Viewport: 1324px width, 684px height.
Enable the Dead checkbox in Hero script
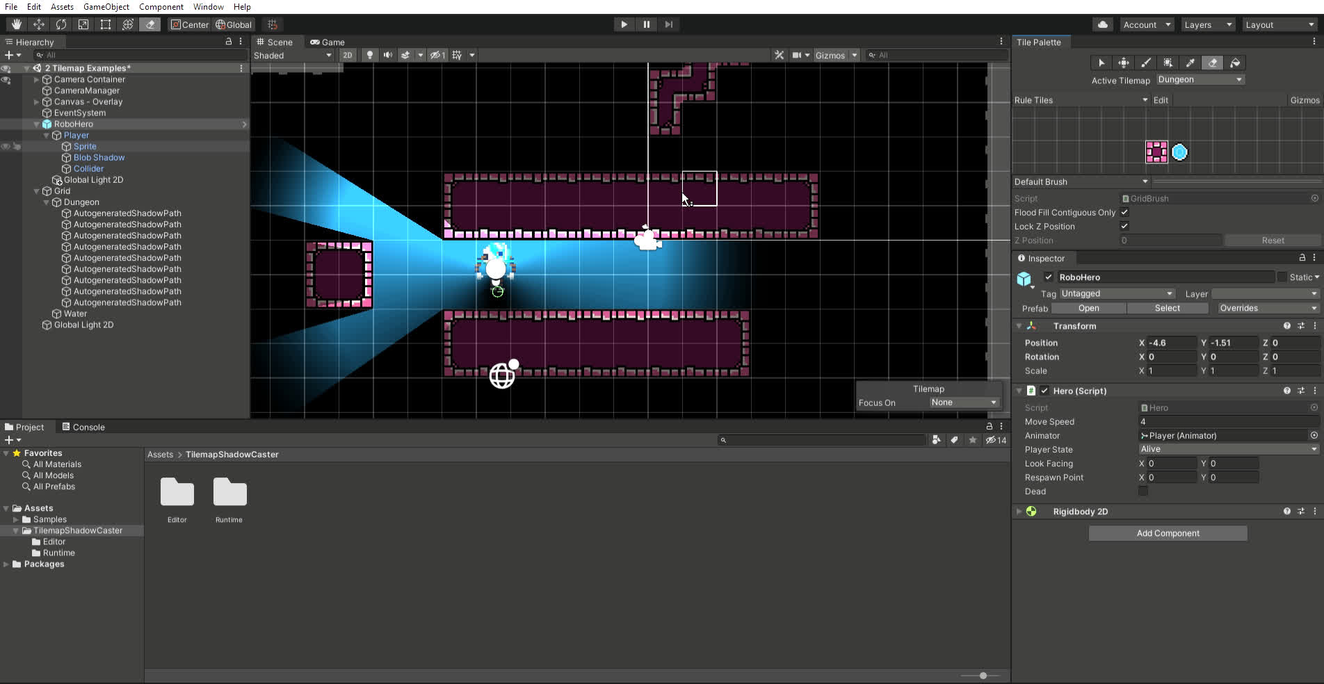pos(1143,491)
